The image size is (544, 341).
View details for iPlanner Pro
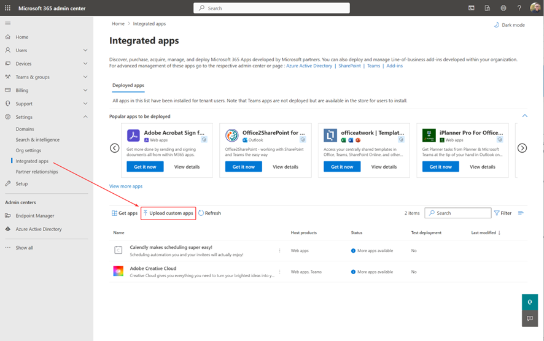tap(483, 167)
